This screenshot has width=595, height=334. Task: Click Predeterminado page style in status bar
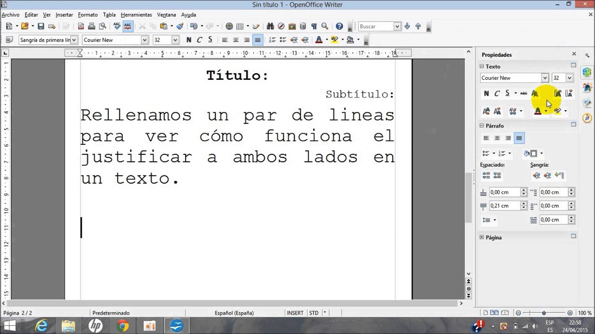pyautogui.click(x=111, y=313)
